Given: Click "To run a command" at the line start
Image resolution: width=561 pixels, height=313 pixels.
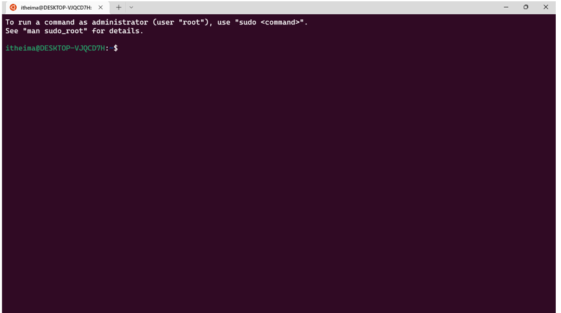Looking at the screenshot, I should [40, 22].
